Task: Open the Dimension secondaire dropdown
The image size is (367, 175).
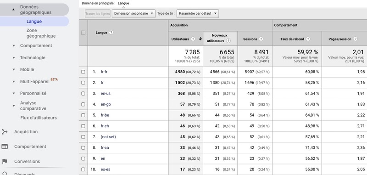Action: coord(133,14)
